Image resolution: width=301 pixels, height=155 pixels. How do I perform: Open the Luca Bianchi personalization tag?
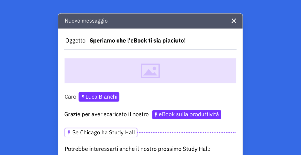(99, 97)
